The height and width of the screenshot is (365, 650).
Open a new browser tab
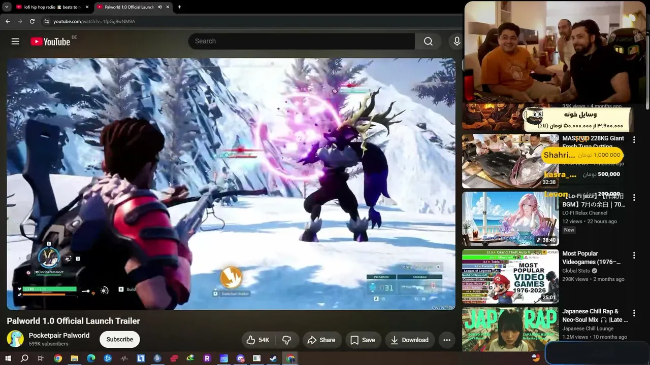[x=179, y=7]
